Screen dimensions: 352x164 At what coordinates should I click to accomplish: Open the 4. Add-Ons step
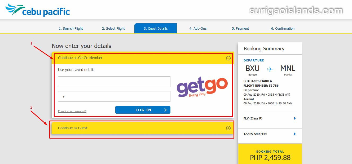[x=198, y=28]
